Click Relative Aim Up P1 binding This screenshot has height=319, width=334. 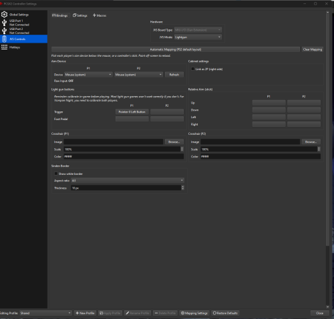[269, 103]
